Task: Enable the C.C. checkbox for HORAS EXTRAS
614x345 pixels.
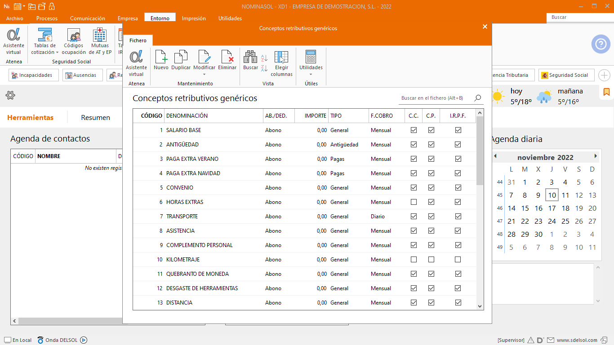Action: tap(414, 202)
